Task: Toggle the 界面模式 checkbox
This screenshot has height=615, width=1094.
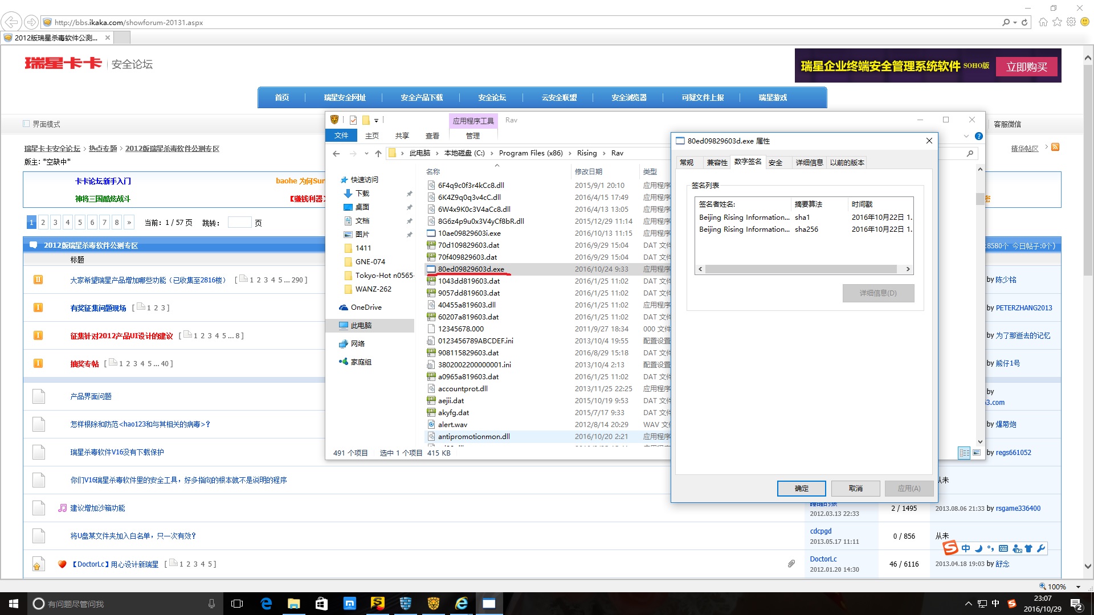Action: [x=26, y=124]
